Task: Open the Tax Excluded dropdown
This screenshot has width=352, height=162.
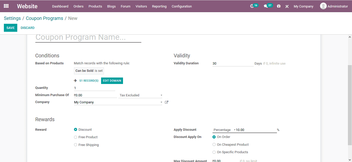Action: coord(141,95)
